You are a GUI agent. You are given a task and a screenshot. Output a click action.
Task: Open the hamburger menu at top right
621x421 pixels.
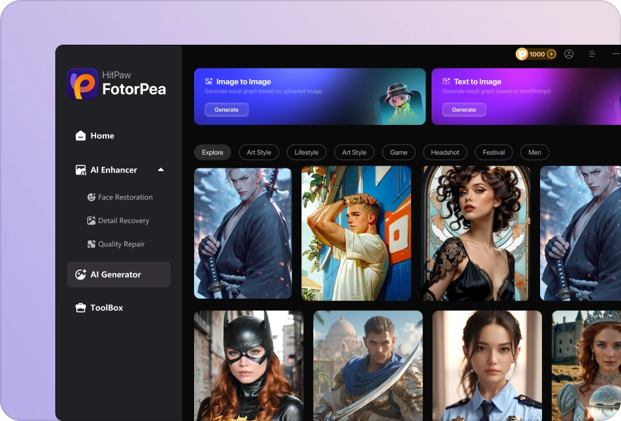point(593,54)
